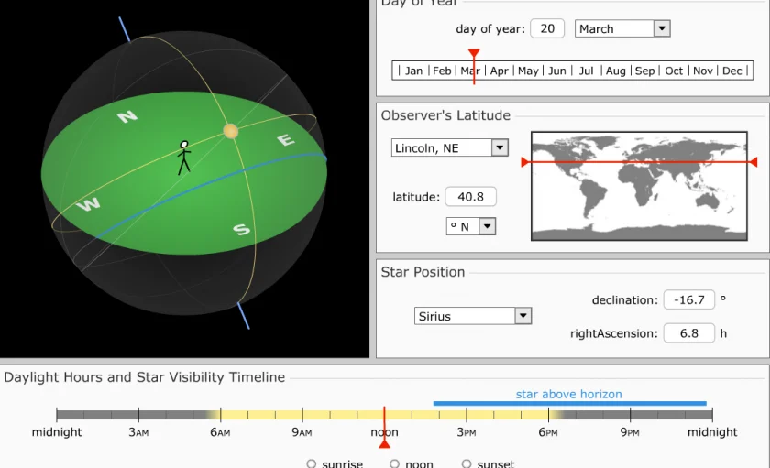Click the yellow sun on the celestial sphere
Viewport: 770px width, 468px height.
coord(230,131)
